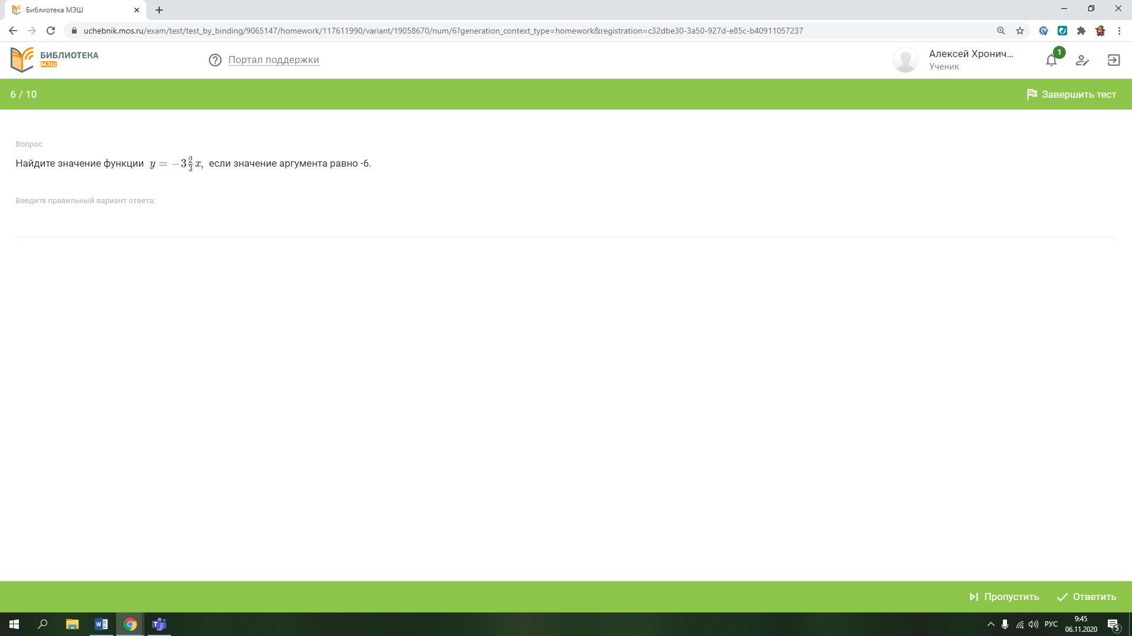Open Microsoft Teams from taskbar
The width and height of the screenshot is (1132, 636).
point(159,624)
